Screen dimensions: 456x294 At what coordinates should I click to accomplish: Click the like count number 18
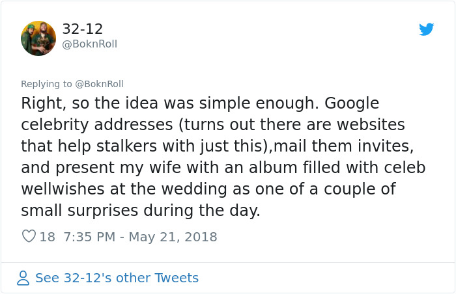(48, 237)
